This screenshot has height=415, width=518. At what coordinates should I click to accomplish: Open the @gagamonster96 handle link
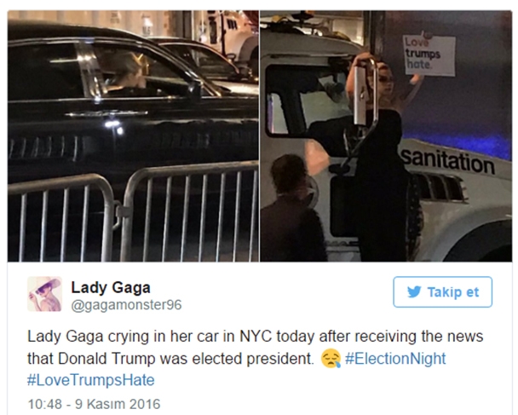(x=126, y=305)
